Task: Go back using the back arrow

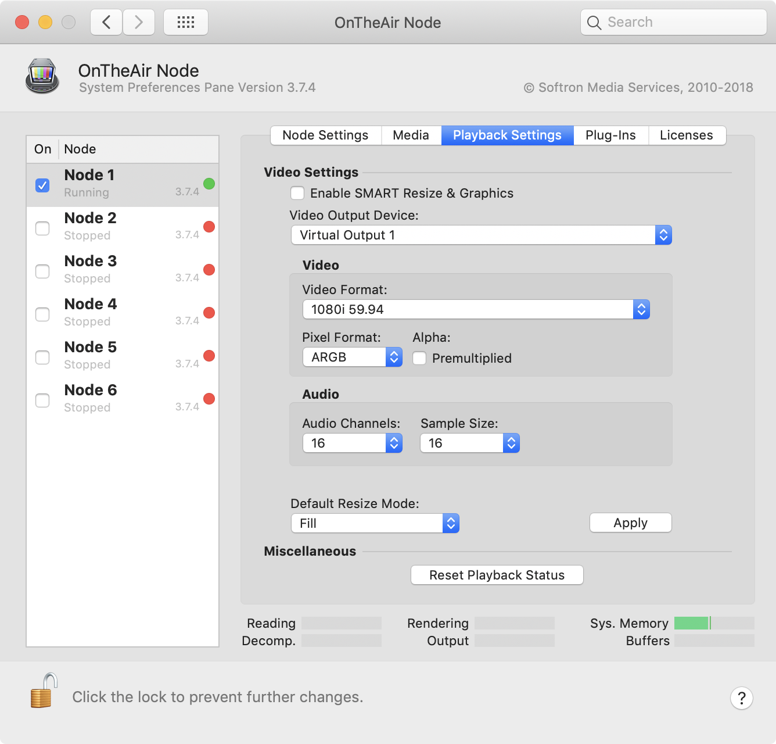Action: 106,23
